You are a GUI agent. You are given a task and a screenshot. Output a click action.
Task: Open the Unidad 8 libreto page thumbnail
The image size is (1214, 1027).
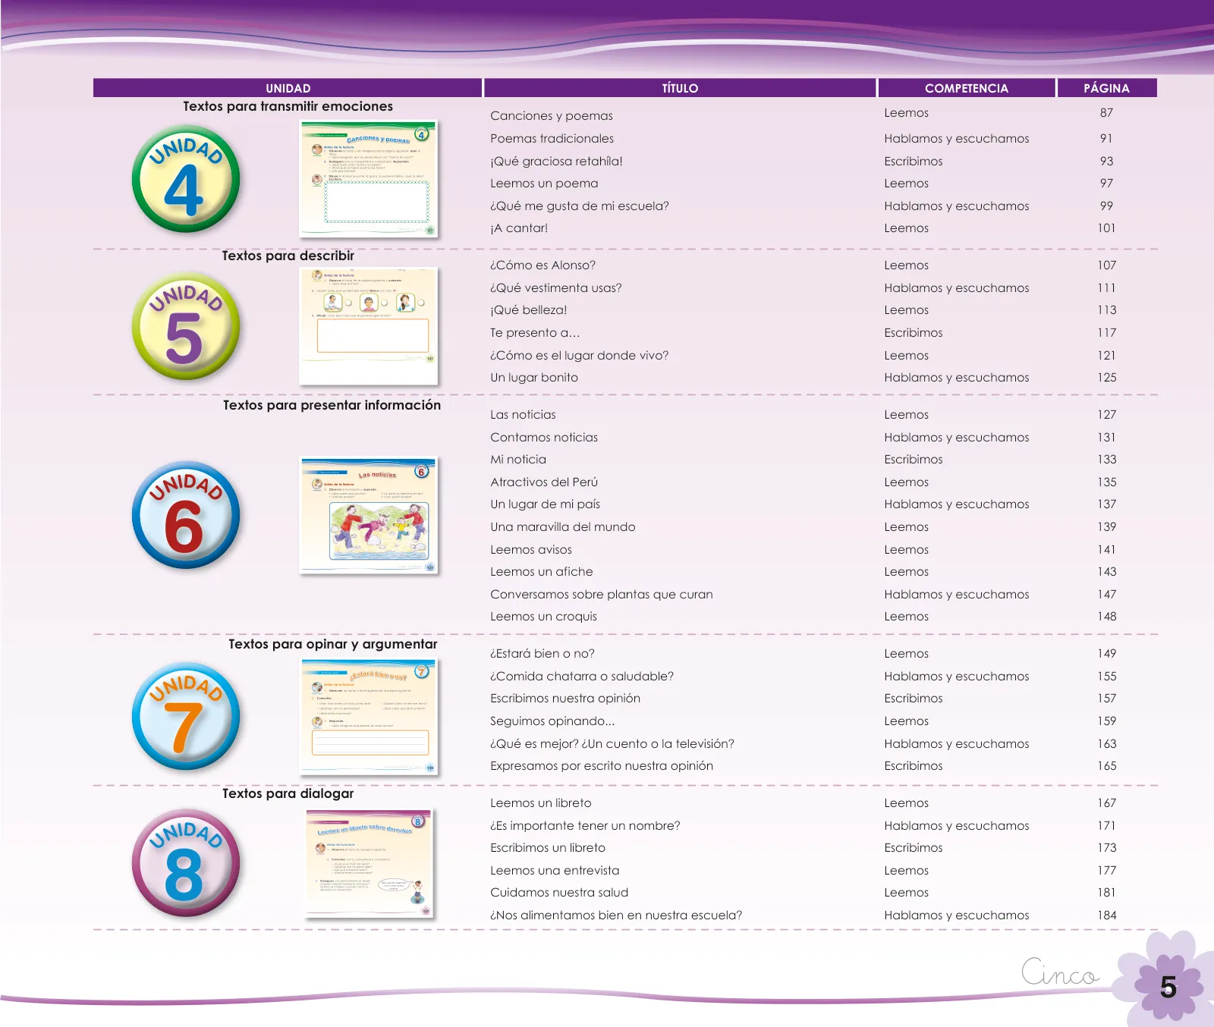369,863
